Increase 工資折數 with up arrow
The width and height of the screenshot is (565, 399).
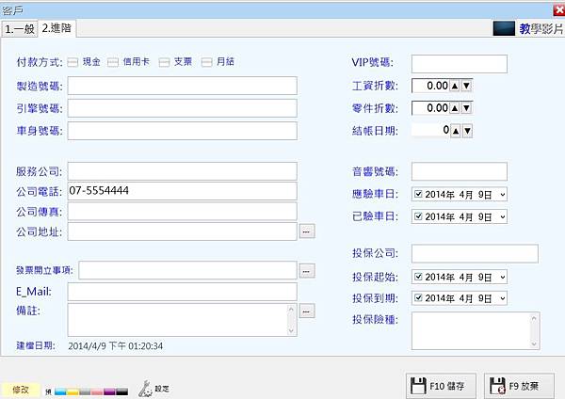tap(455, 86)
